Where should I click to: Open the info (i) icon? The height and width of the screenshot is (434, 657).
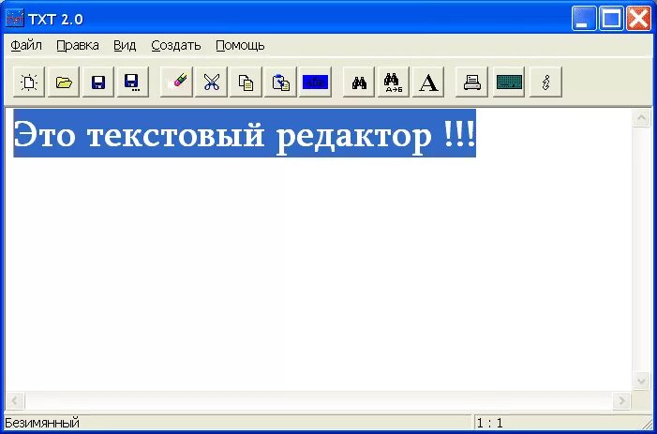546,82
